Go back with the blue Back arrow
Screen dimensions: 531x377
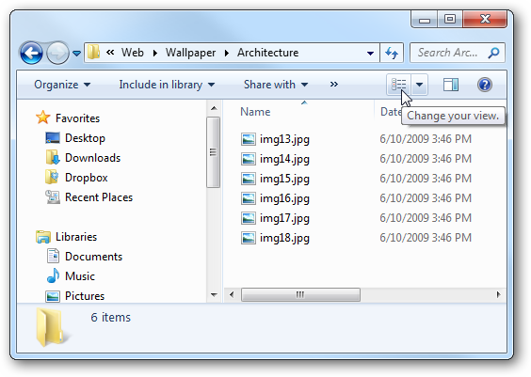tap(31, 53)
